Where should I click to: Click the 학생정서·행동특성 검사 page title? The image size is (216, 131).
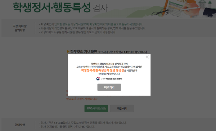(60, 8)
